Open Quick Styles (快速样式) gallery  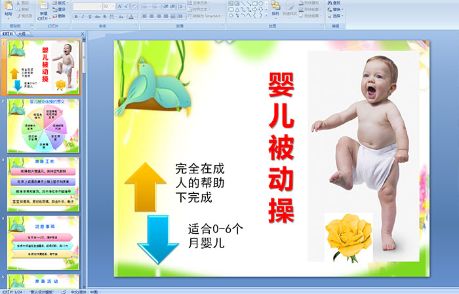[290, 10]
